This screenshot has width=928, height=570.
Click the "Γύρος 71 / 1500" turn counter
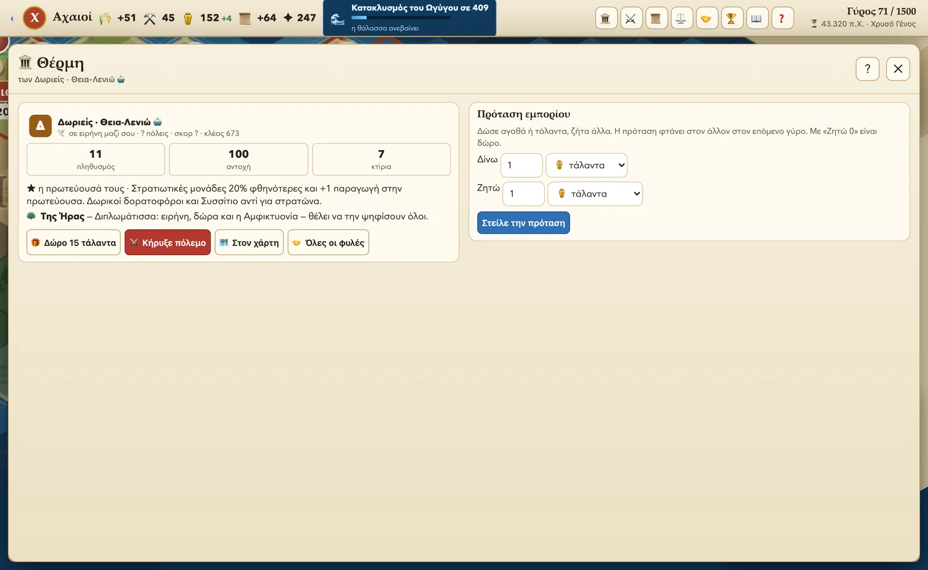click(881, 11)
